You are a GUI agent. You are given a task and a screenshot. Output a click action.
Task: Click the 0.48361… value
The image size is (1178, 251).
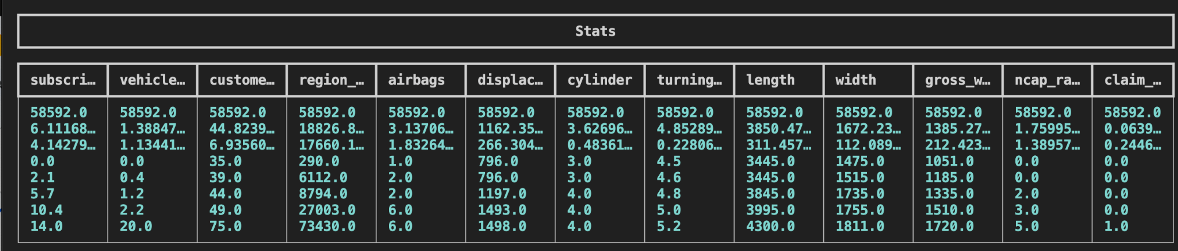coord(599,145)
